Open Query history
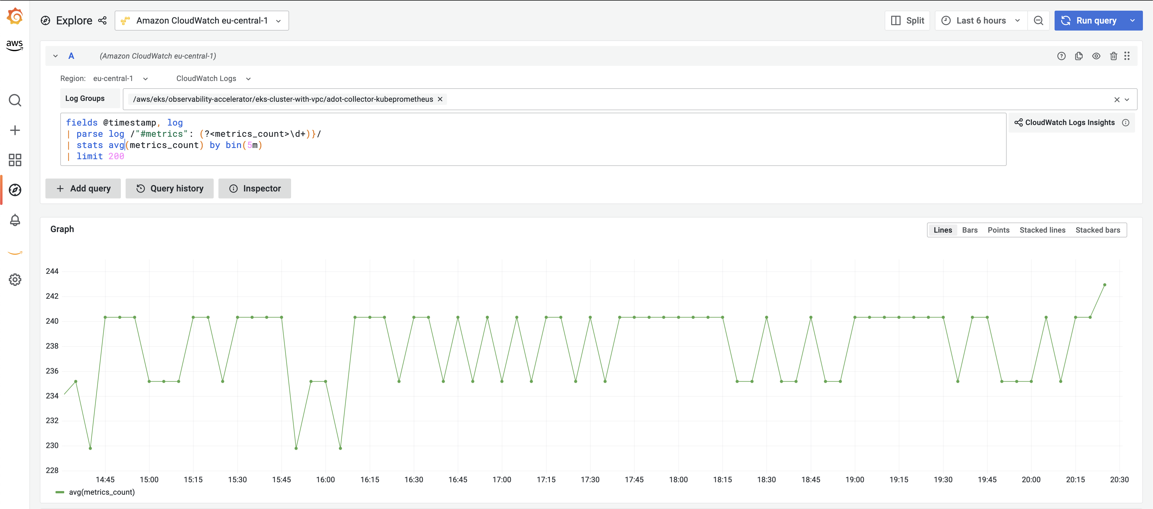 (x=169, y=188)
